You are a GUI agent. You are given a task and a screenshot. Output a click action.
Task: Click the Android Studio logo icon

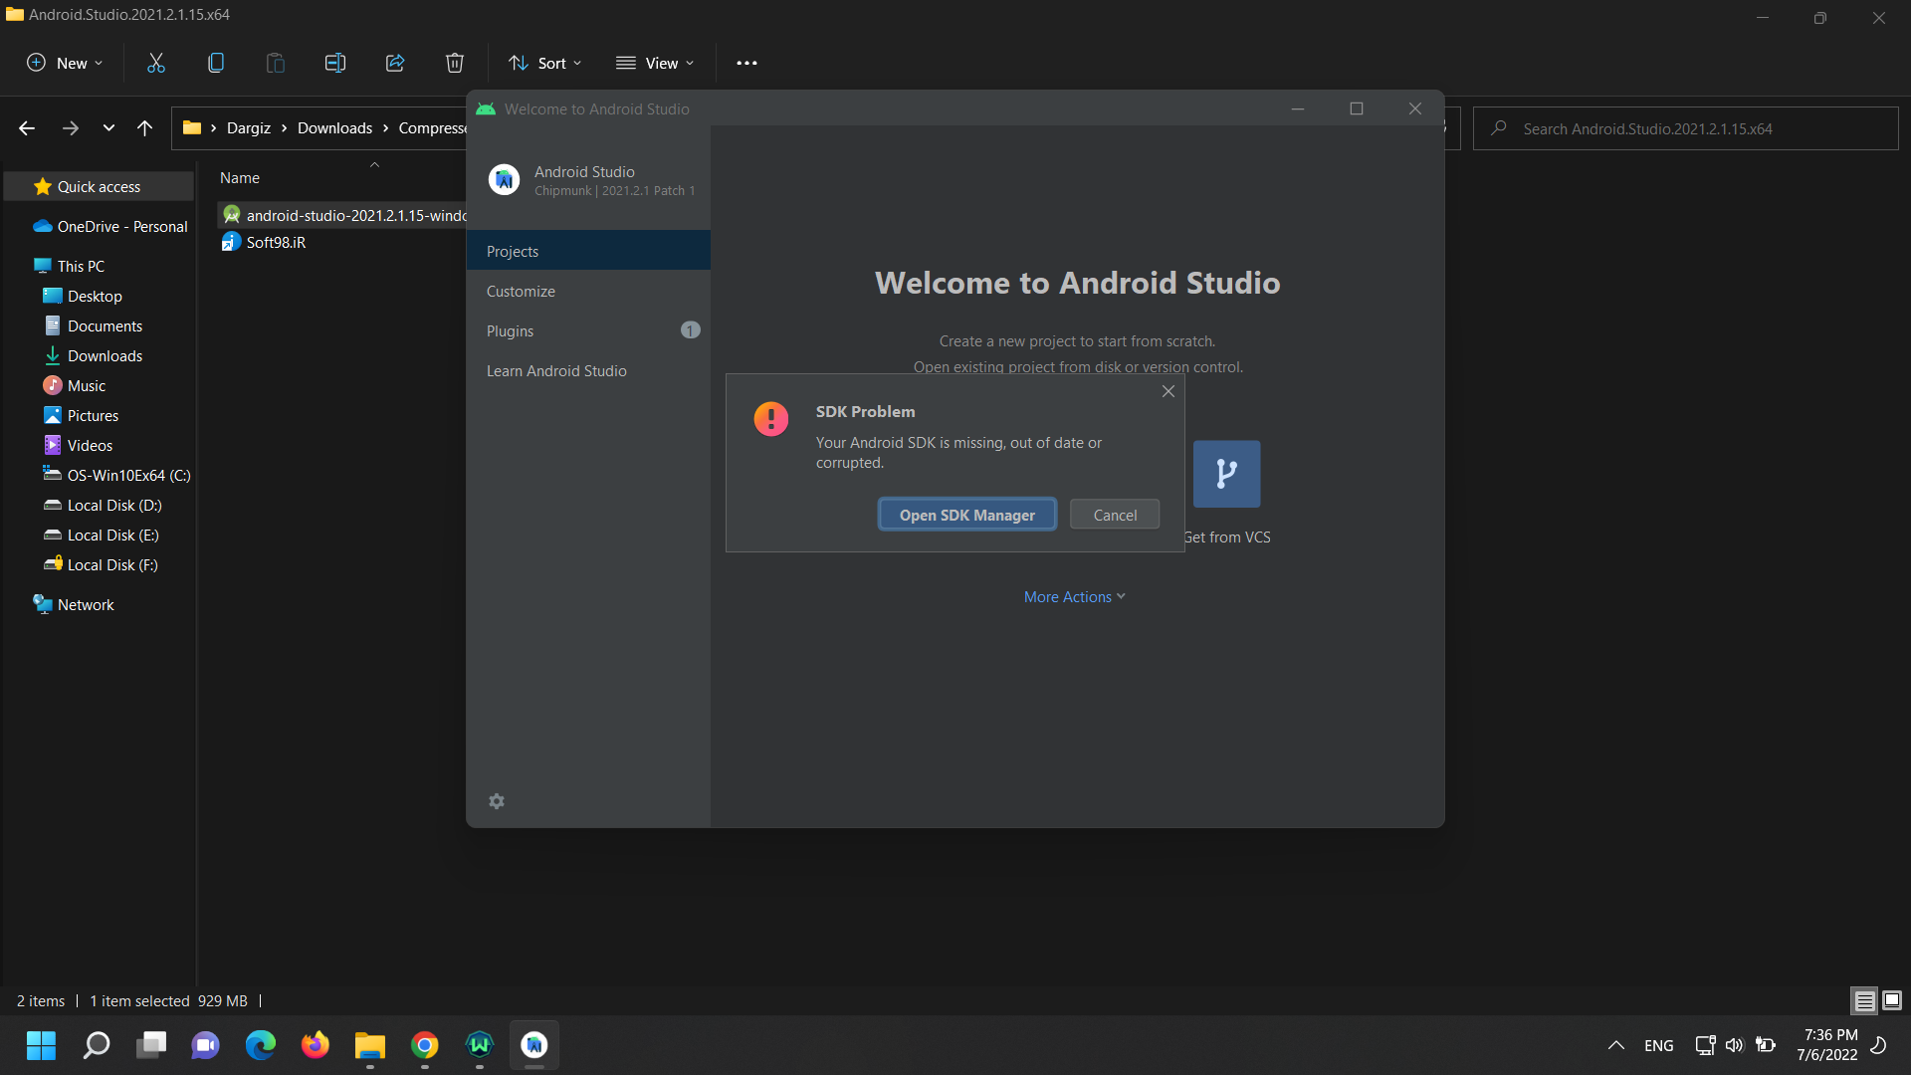[x=504, y=178]
